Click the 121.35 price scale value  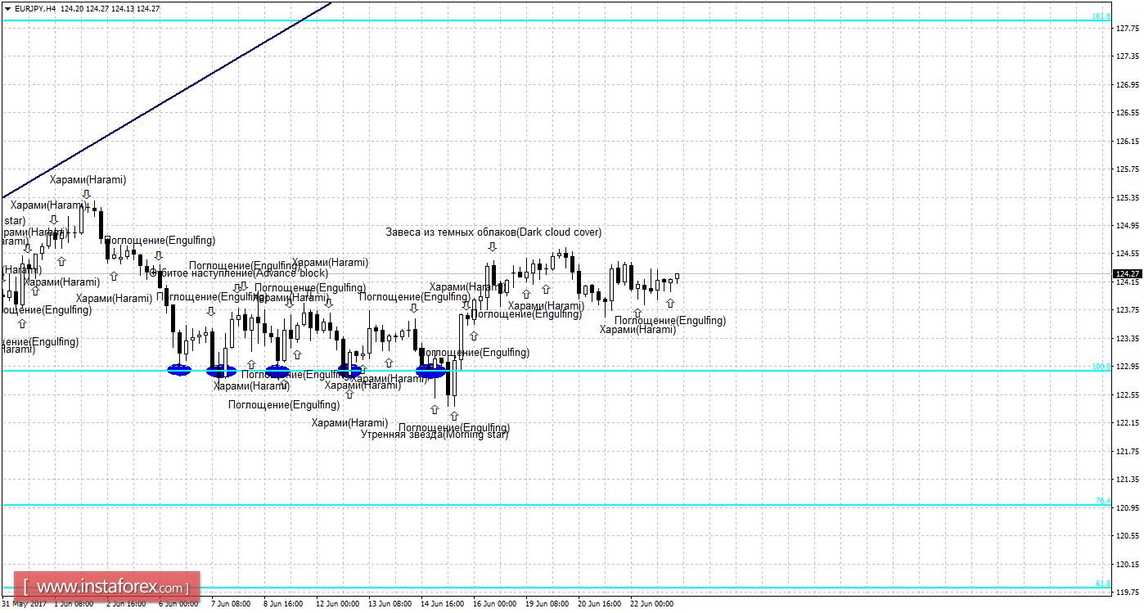[1127, 480]
